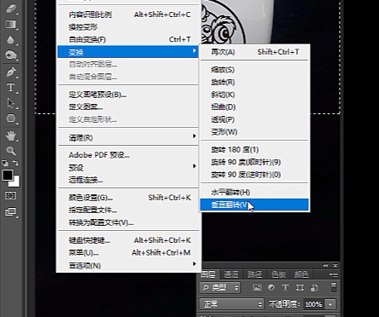Choose 缩放(S) in the transform submenu
The image size is (379, 317).
(x=254, y=70)
